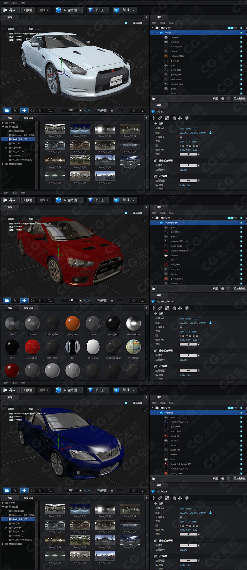Viewport: 247px width, 570px height.
Task: Select the Basic_2K_11 thumbnail in the bottom window
Action: (x=105, y=540)
